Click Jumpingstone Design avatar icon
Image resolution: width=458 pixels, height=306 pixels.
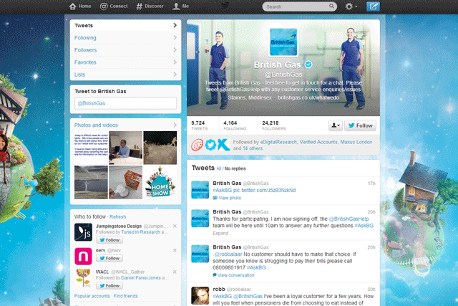(x=83, y=232)
